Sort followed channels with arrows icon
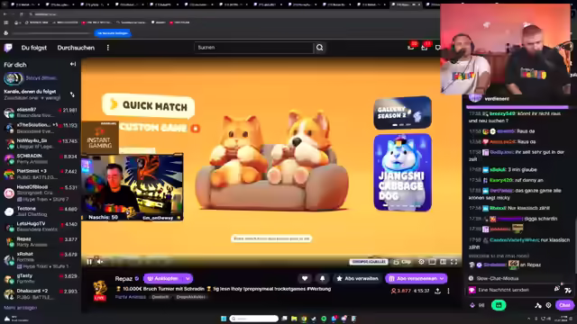Image resolution: width=577 pixels, height=324 pixels. coord(72,94)
